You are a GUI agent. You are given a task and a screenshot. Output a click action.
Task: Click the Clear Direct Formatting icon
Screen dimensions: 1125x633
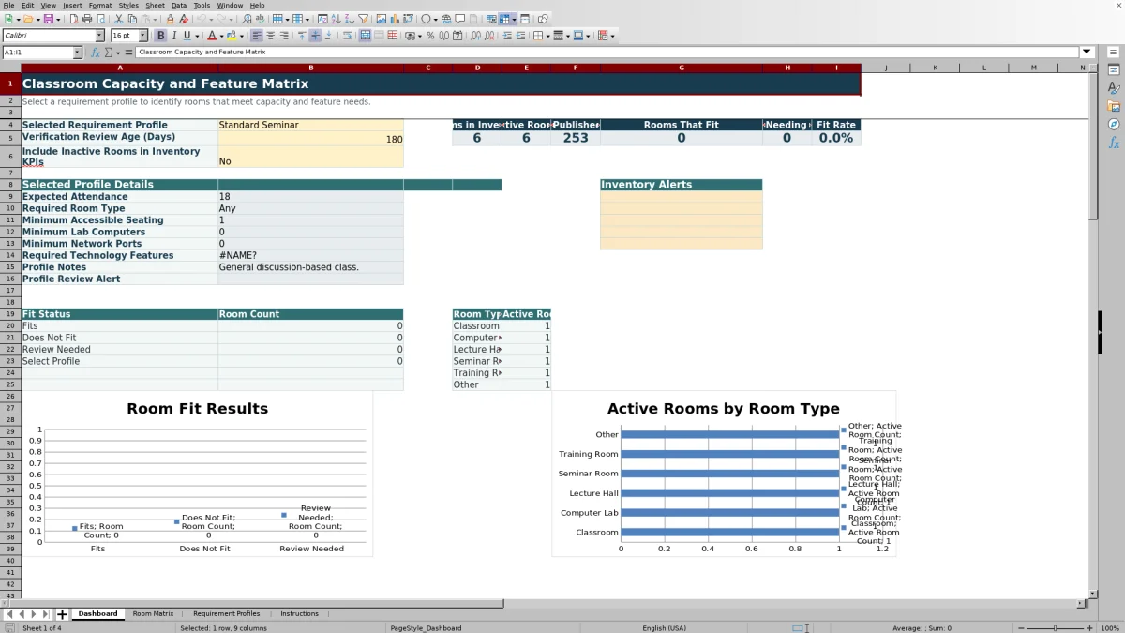point(184,19)
